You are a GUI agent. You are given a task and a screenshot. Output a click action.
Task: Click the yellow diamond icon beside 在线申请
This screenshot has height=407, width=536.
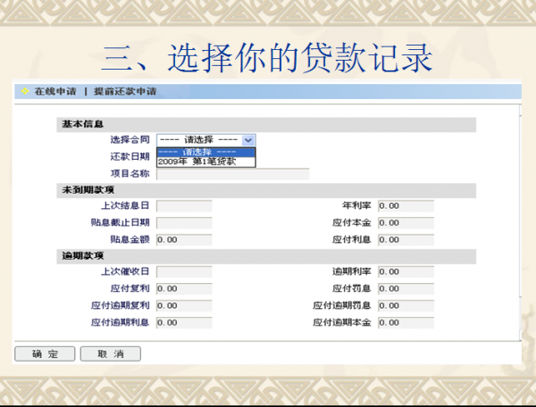click(x=23, y=92)
